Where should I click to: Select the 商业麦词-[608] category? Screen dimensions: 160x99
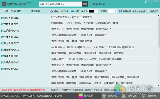point(11,43)
